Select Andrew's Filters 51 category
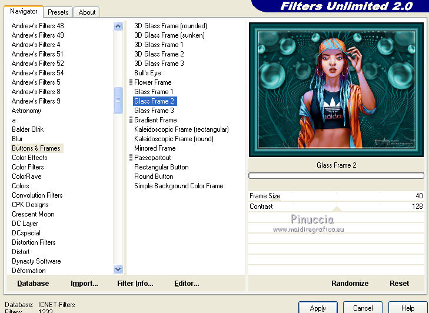This screenshot has height=313, width=429. tap(37, 54)
